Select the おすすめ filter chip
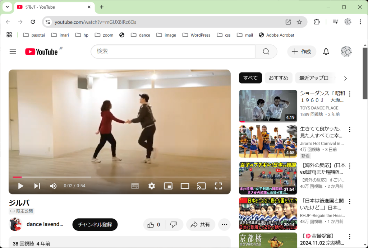 tap(279, 78)
